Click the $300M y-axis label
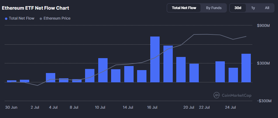Image resolution: width=278 pixels, height=118 pixels. click(x=265, y=63)
